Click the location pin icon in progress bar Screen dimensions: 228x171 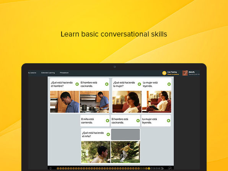50,169
